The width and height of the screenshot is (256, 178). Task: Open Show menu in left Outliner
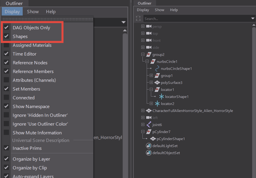[33, 11]
